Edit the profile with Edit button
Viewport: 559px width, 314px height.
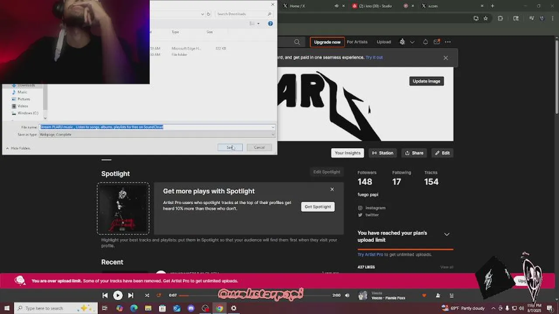click(442, 153)
